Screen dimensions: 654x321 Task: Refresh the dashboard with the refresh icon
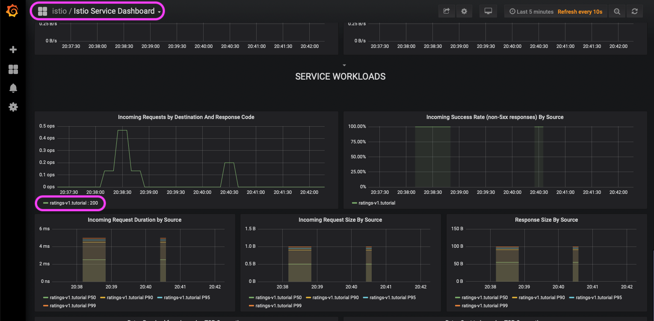(635, 12)
